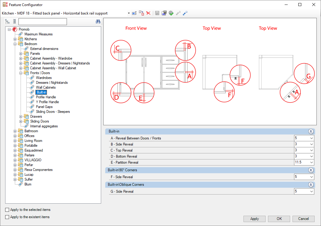This screenshot has height=226, width=321.
Task: Select the Built-in tree item
Action: (x=41, y=92)
